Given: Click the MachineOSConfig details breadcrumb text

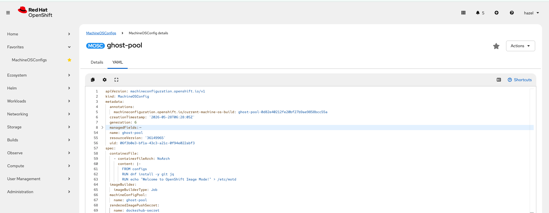Looking at the screenshot, I should pos(148,33).
